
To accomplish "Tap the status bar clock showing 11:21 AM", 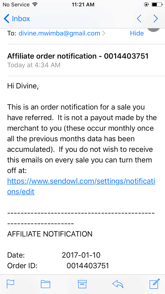I will (x=83, y=5).
